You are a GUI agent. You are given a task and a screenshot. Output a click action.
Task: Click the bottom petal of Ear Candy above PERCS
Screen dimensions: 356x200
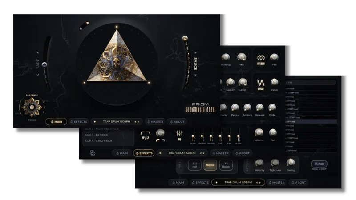pyautogui.click(x=32, y=114)
